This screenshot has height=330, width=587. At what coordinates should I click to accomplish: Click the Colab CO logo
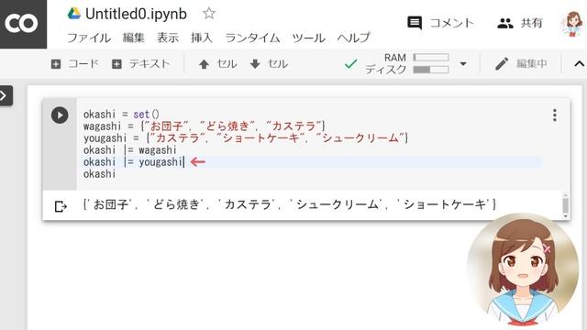point(21,24)
